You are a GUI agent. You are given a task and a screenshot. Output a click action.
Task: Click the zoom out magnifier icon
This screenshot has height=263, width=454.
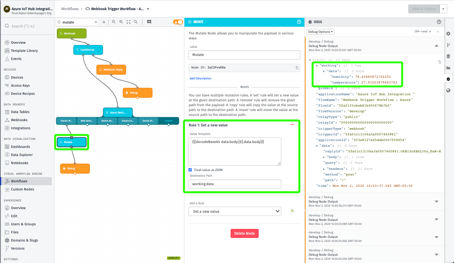coord(114,22)
